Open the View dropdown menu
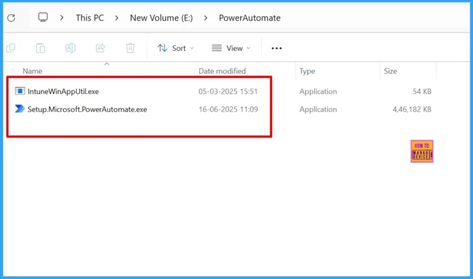Image resolution: width=473 pixels, height=279 pixels. [231, 48]
